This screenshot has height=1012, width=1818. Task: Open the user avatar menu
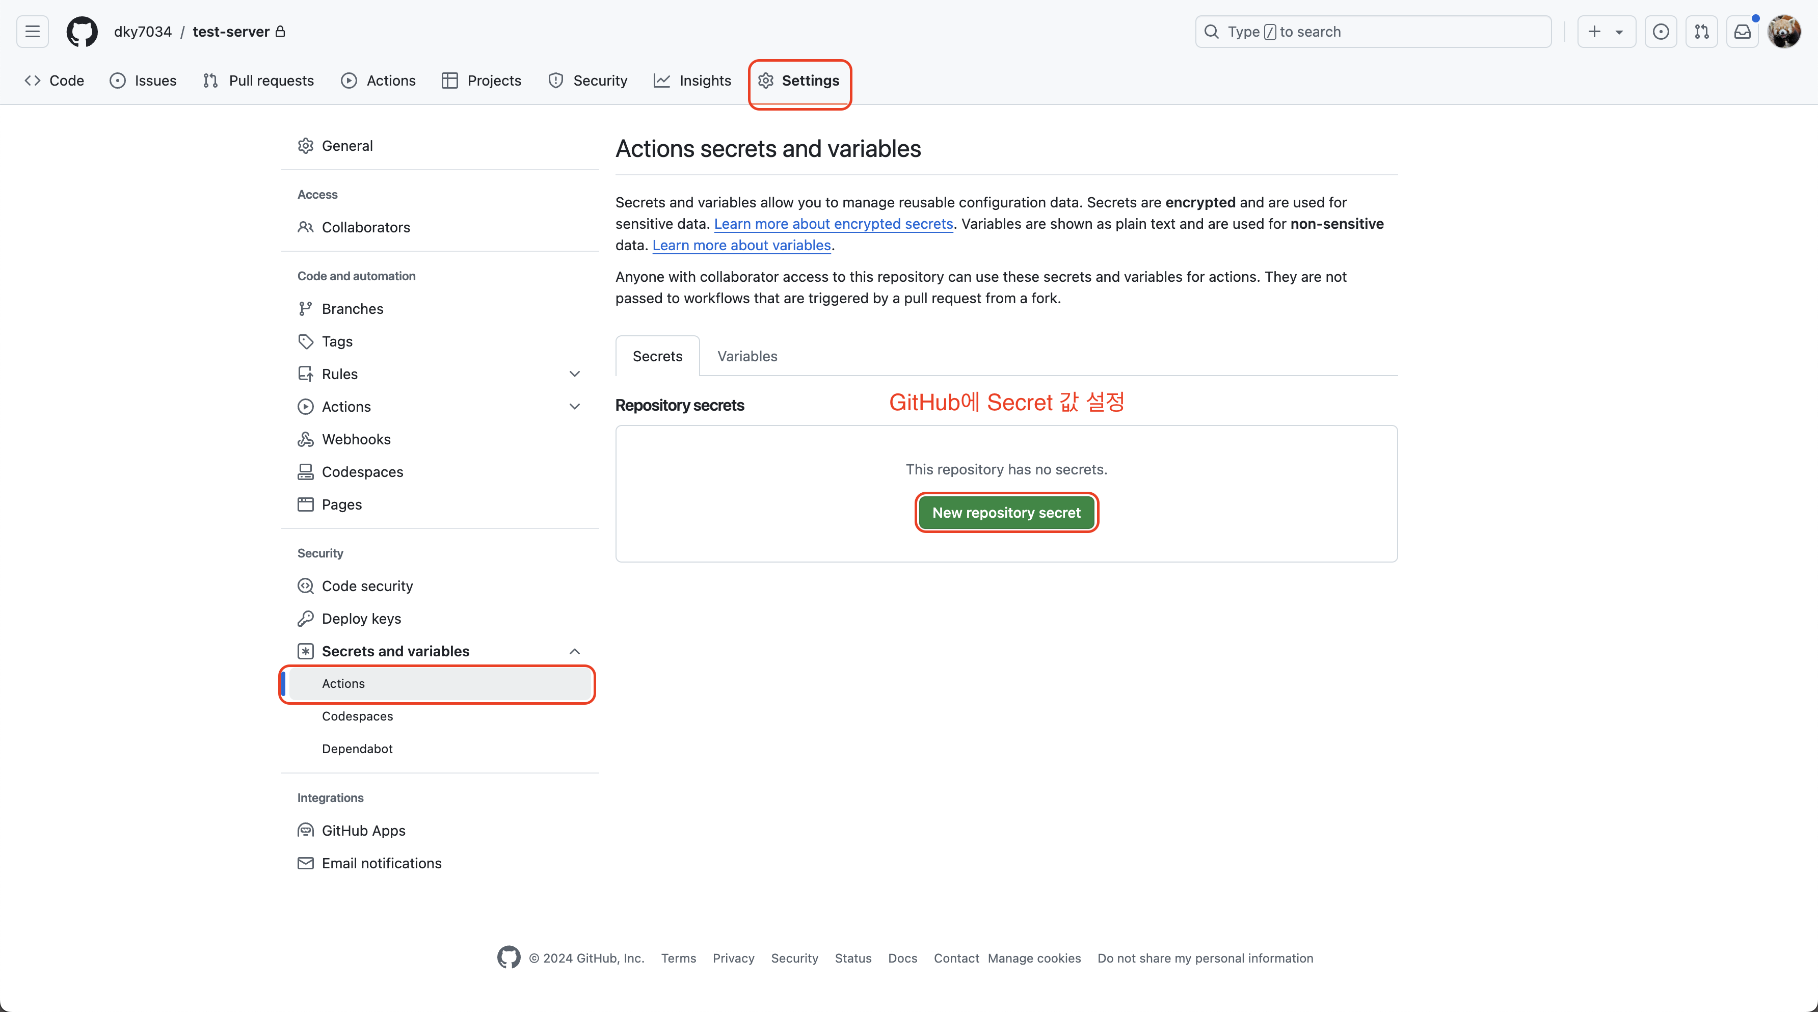pos(1783,32)
